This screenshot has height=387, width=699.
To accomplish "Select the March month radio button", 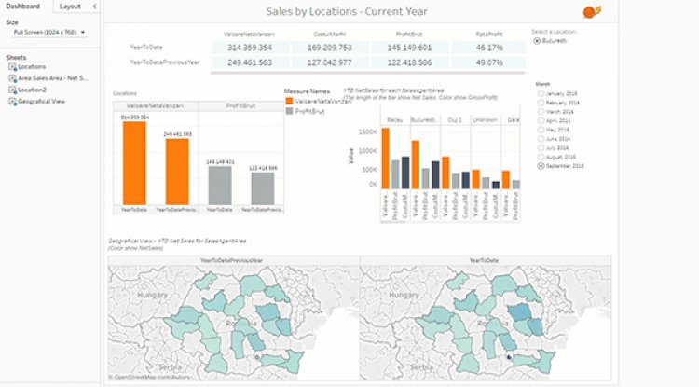I will coord(541,112).
